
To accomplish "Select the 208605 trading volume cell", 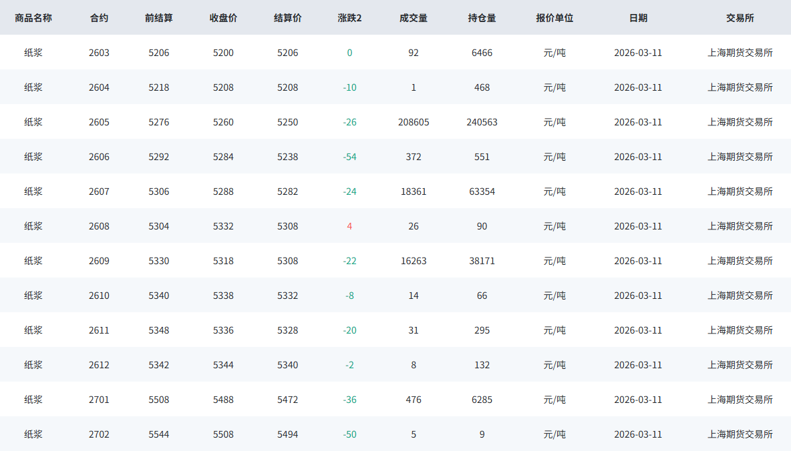I will pyautogui.click(x=414, y=122).
